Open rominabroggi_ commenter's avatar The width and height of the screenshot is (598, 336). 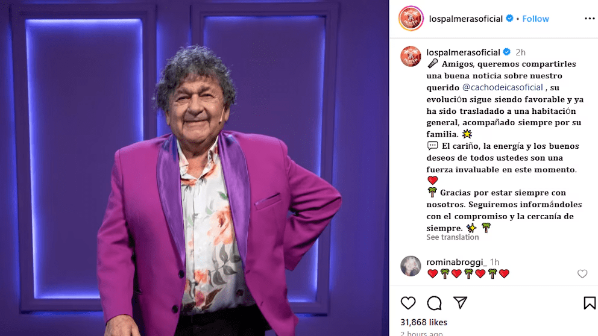411,266
